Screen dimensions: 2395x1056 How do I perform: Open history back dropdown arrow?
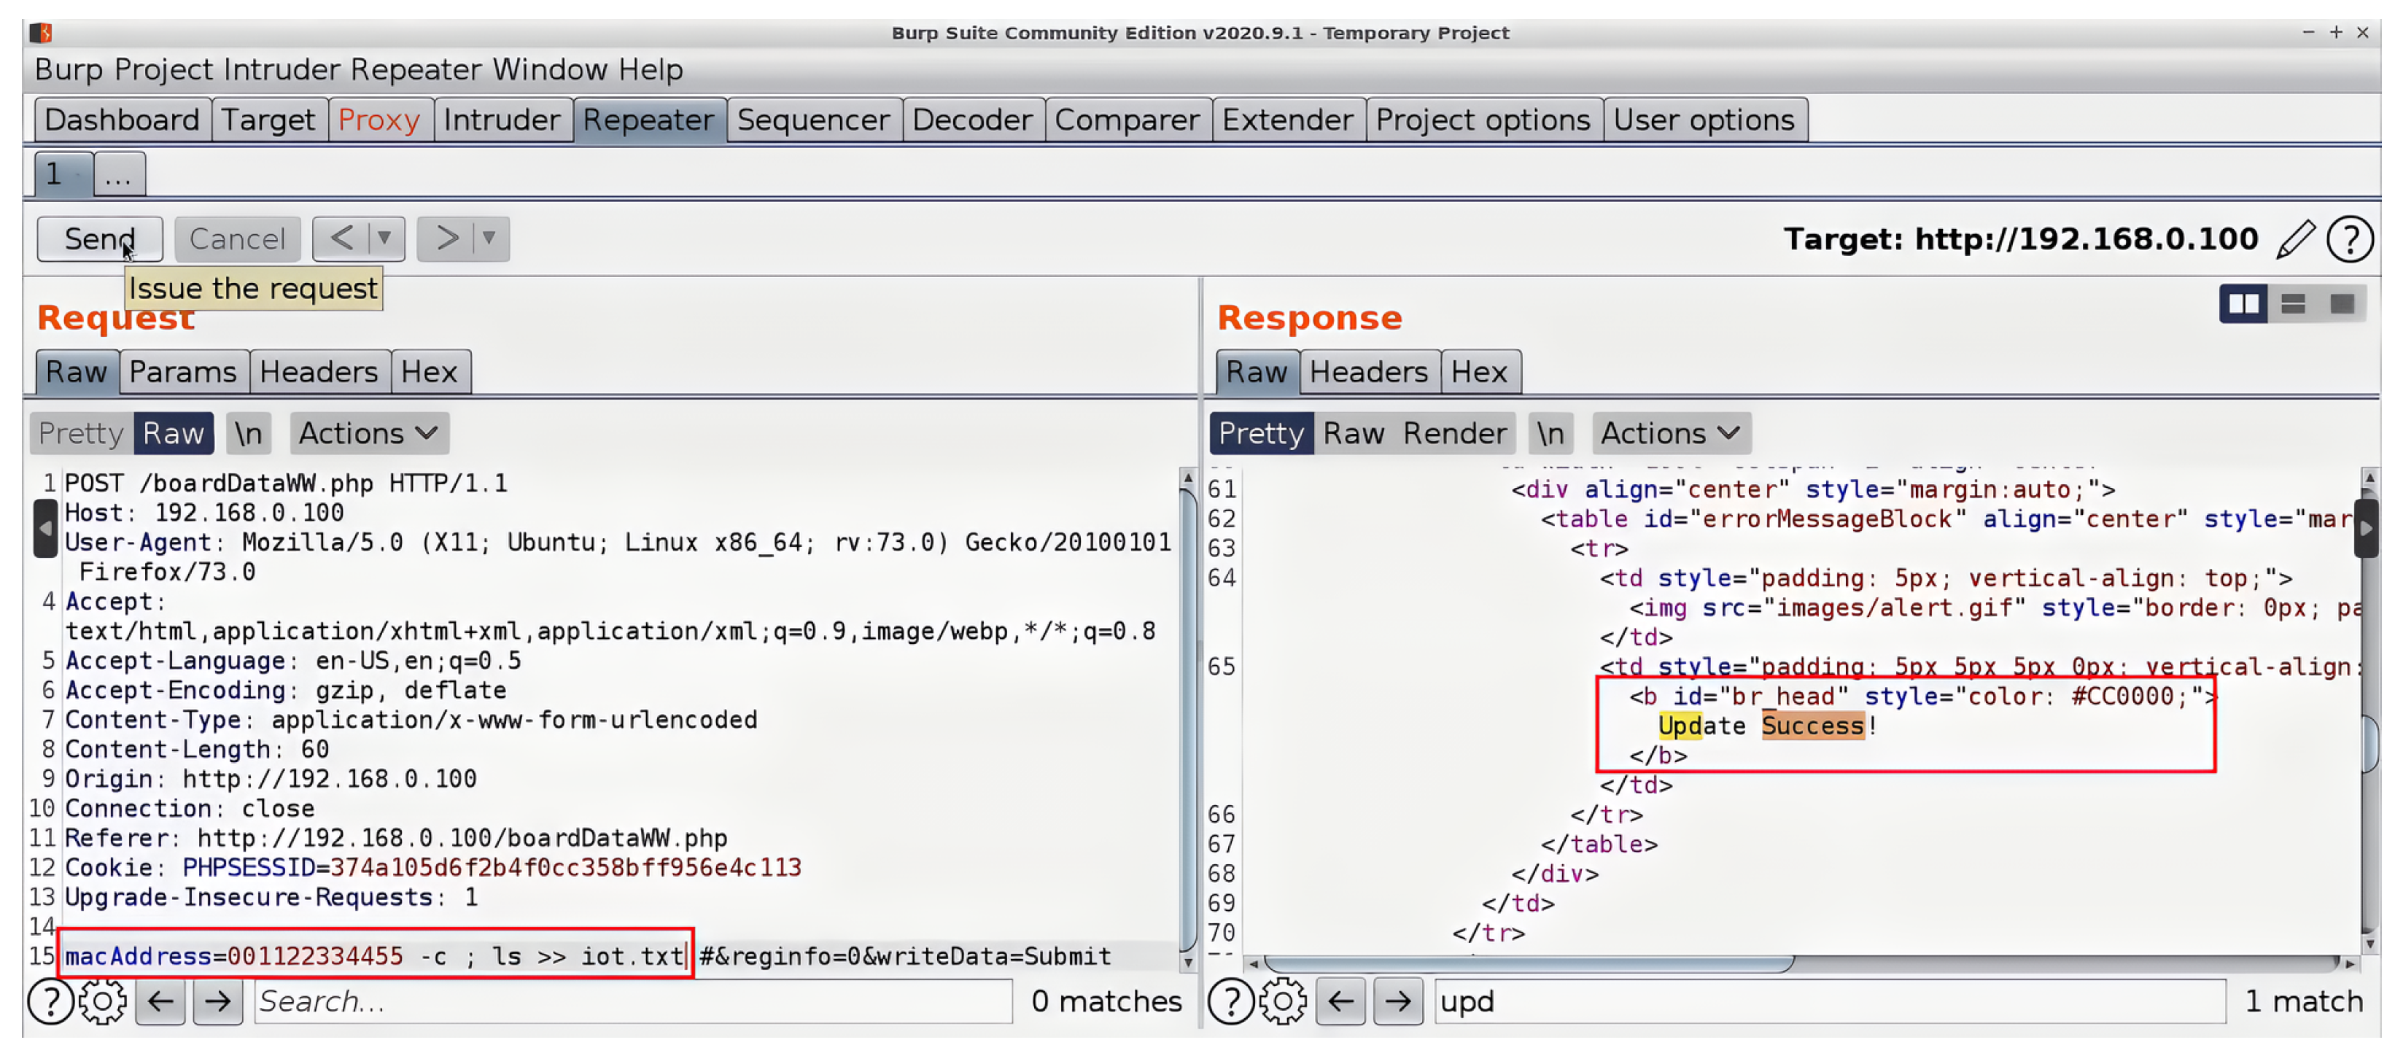click(384, 239)
